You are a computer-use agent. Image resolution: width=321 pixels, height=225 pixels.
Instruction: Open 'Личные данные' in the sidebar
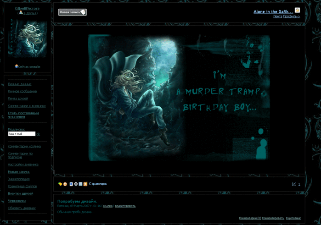[19, 84]
